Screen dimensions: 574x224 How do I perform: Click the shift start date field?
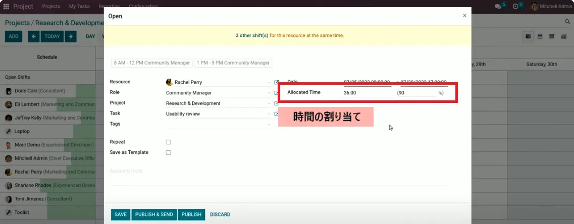(x=367, y=82)
